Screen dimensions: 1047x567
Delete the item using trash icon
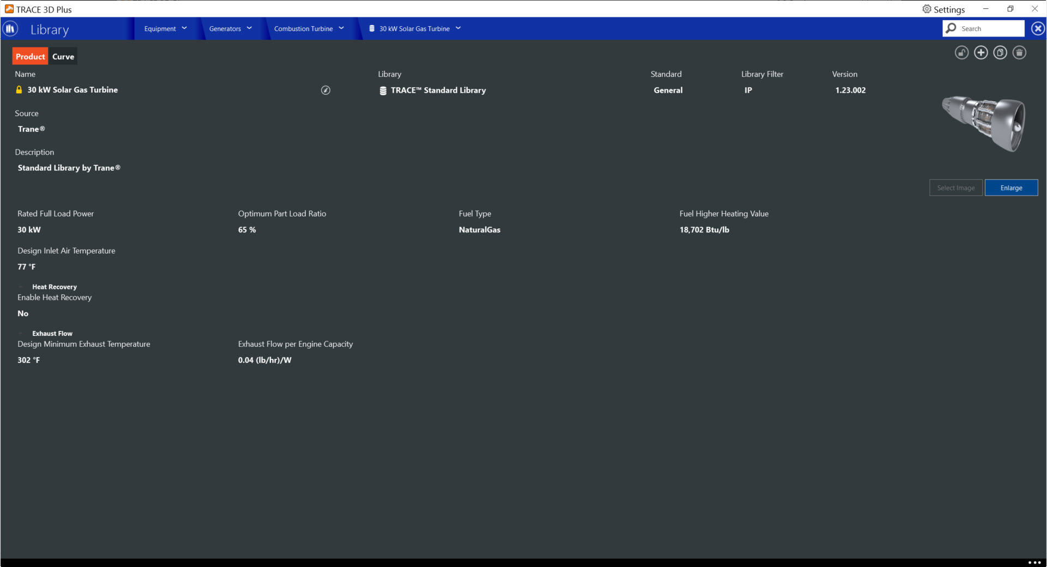tap(1019, 53)
